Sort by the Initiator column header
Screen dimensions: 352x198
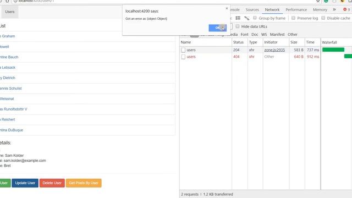(x=276, y=42)
